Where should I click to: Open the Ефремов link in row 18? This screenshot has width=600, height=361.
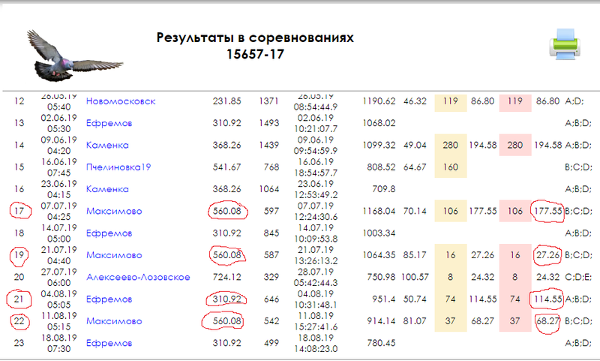[109, 233]
